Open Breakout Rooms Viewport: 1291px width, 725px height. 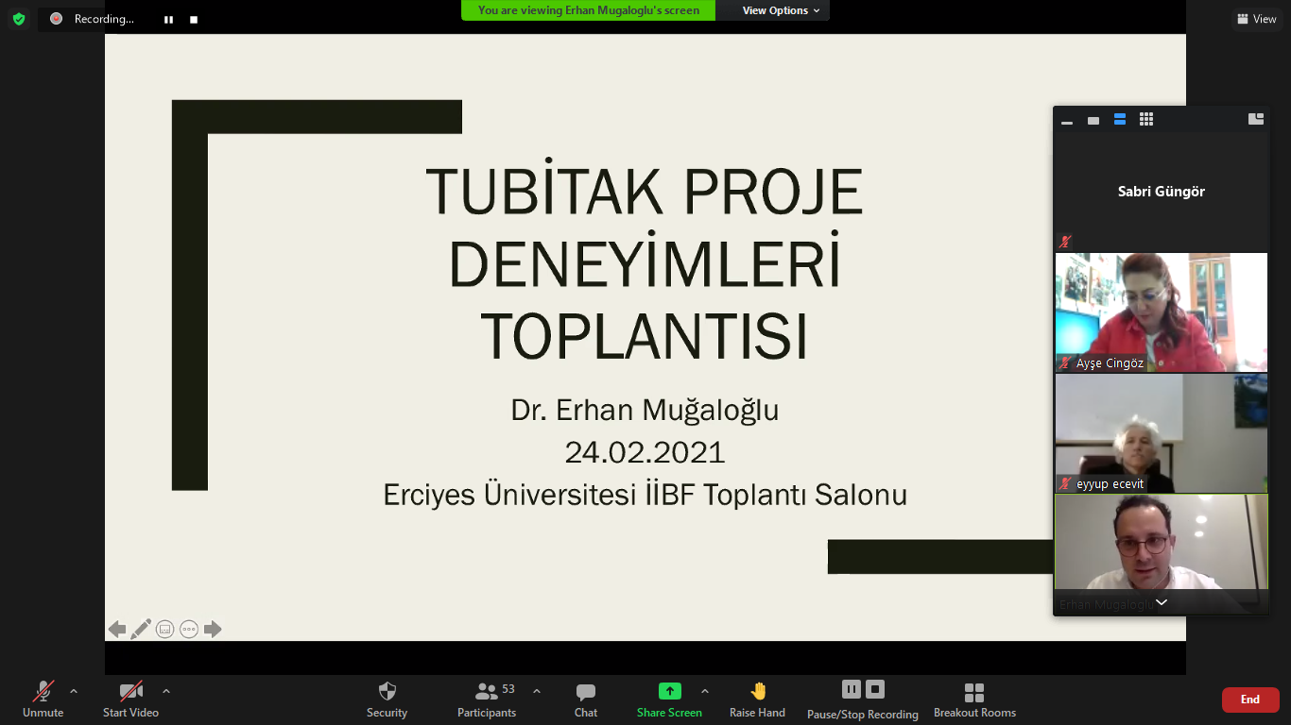coord(974,699)
